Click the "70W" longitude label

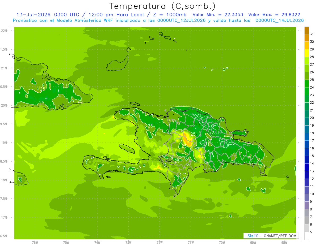[x=222, y=243]
